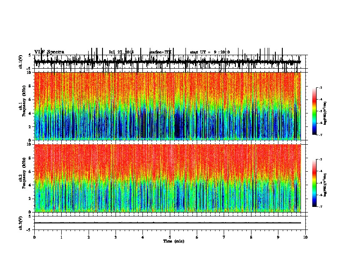344x266 pixels.
Task: Click the ch.1 color bar "-3" tick label
Action: 320,88
